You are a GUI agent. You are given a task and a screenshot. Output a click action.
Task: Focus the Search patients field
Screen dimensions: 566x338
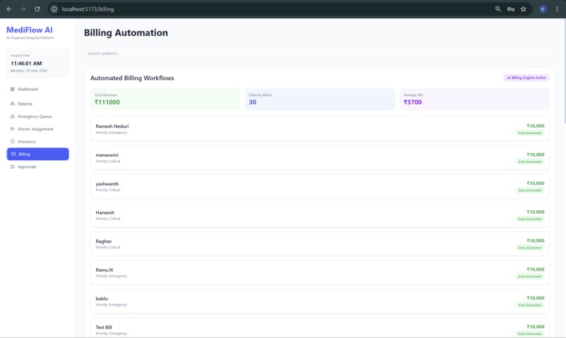(x=320, y=53)
